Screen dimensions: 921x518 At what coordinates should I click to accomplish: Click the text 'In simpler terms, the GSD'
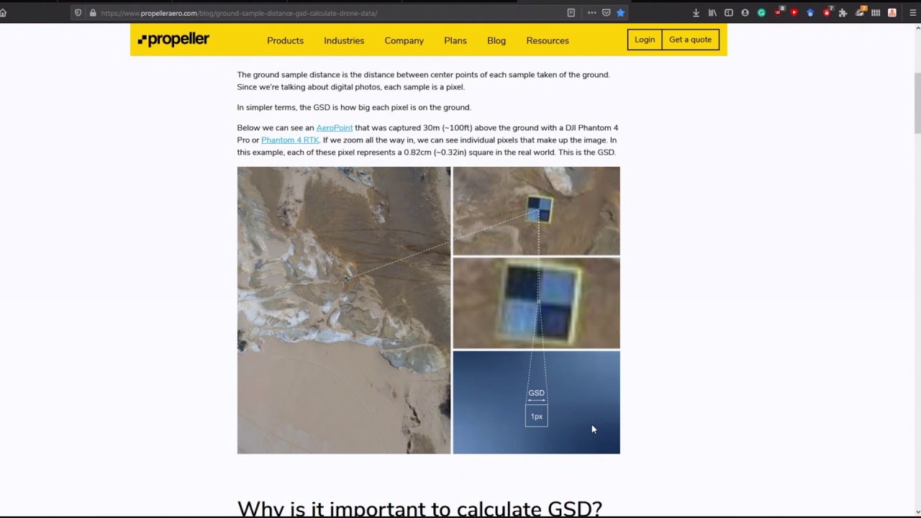[284, 107]
